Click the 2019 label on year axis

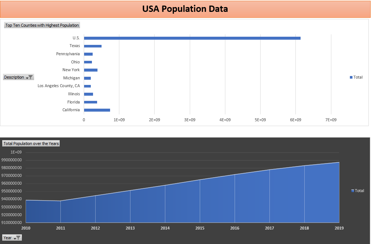[x=339, y=228]
